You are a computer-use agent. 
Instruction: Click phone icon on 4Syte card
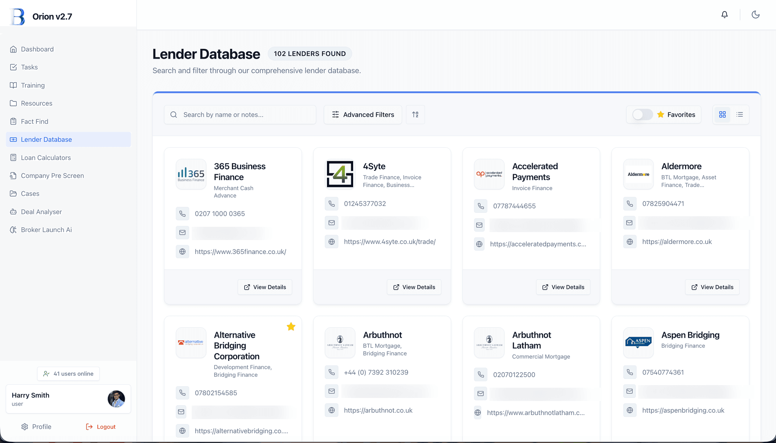tap(332, 204)
